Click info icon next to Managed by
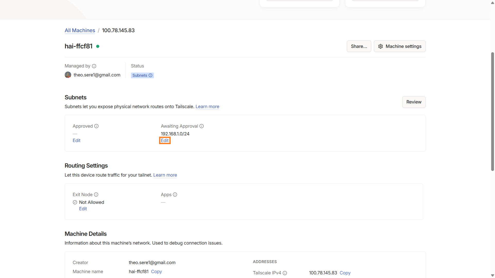 coord(94,66)
